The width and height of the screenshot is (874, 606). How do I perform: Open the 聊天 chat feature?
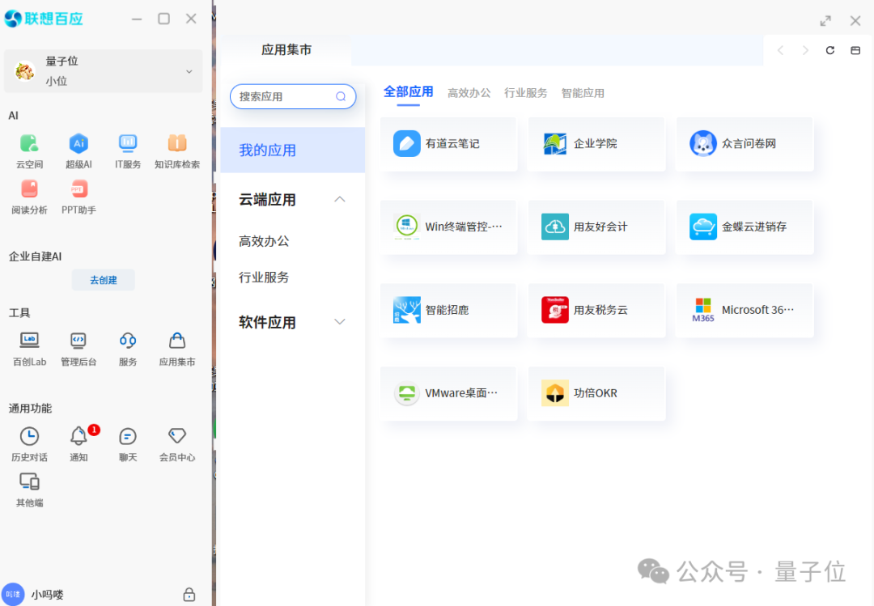pyautogui.click(x=128, y=443)
